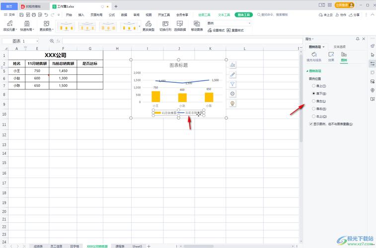Screen dimensions: 376x248
Task: Click the Print icon in quick access toolbar
Action: click(x=34, y=15)
